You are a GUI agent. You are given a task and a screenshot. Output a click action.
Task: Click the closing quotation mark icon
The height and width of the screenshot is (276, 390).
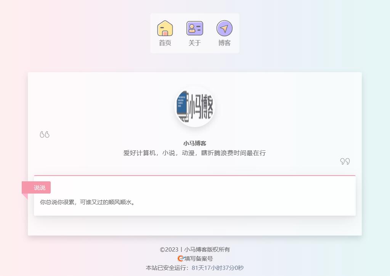tap(345, 161)
